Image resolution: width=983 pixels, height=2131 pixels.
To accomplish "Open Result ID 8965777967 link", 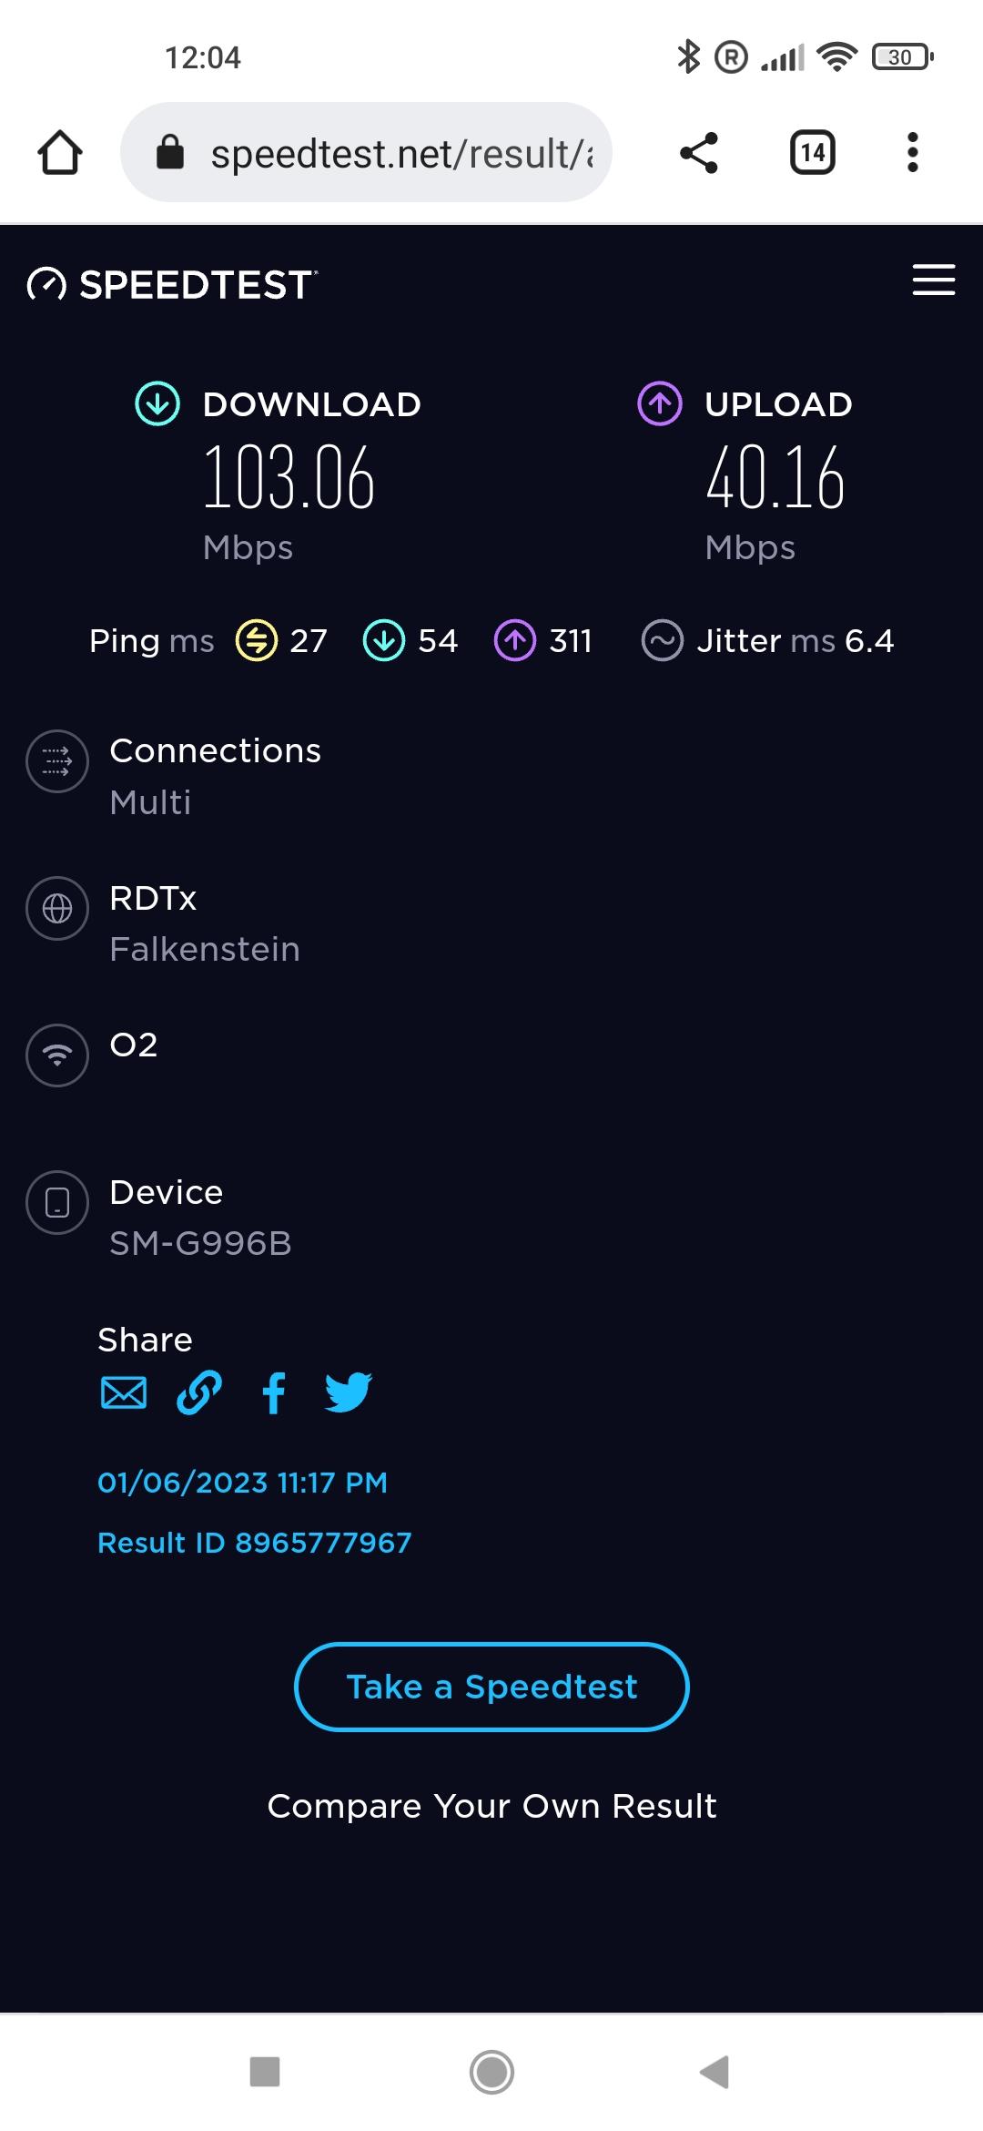I will [x=255, y=1543].
